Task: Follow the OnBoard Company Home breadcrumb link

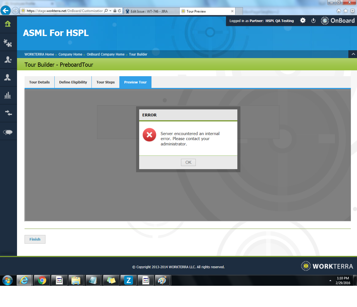Action: point(105,54)
